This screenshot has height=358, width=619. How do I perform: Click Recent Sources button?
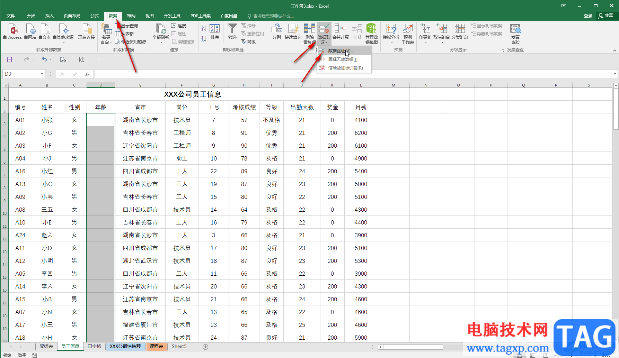coord(131,42)
